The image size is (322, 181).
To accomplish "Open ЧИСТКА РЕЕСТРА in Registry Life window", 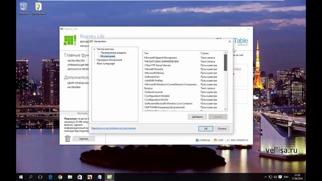I will [76, 61].
